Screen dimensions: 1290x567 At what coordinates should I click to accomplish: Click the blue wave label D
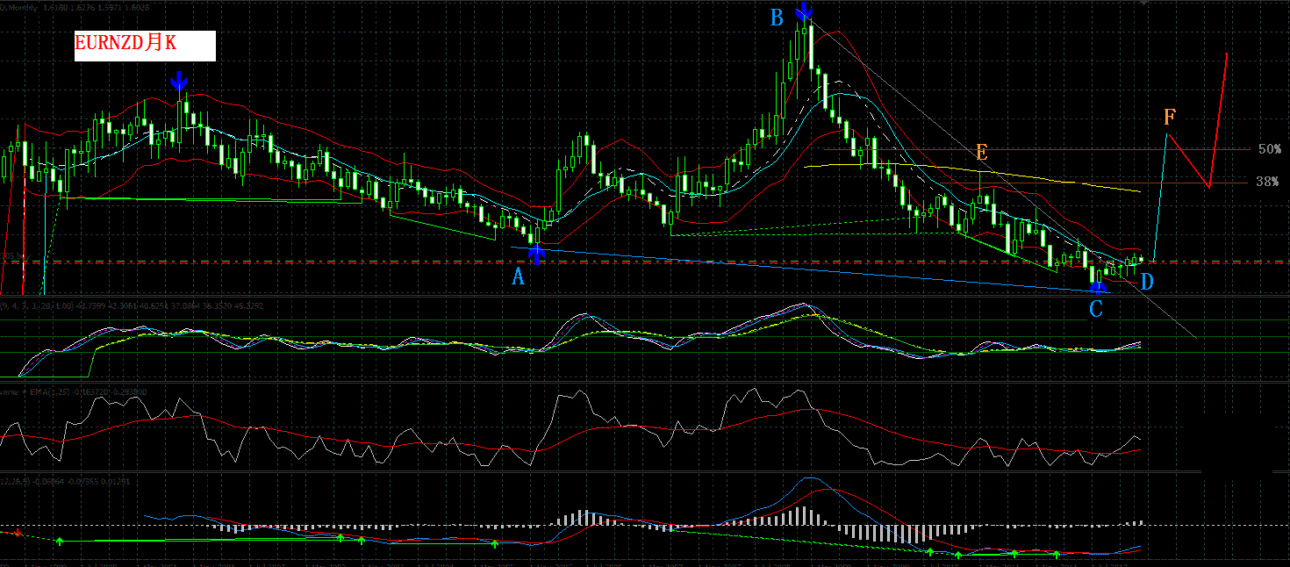click(x=1146, y=282)
